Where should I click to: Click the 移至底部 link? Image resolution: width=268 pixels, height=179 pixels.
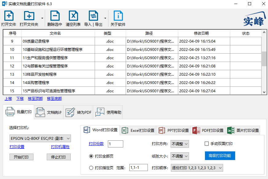pyautogui.click(x=54, y=98)
